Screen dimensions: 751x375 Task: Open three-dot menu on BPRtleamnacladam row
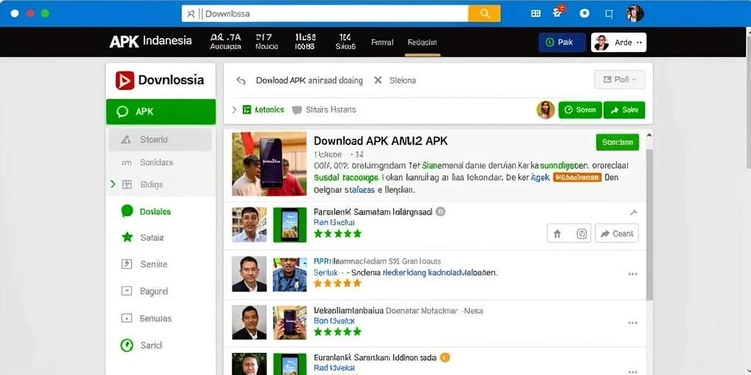(x=633, y=274)
